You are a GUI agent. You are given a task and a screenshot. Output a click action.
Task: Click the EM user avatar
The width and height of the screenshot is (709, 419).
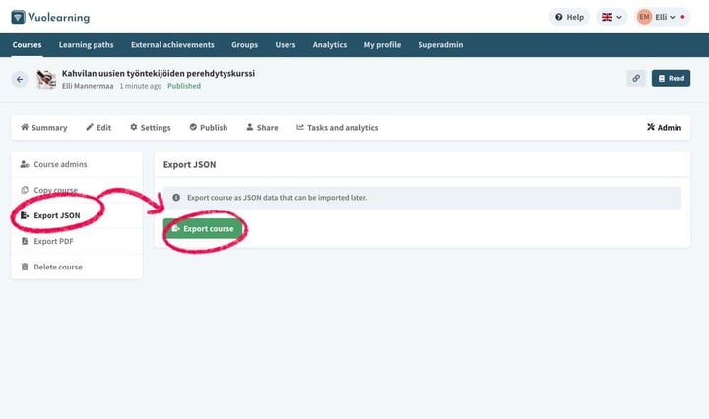click(x=644, y=17)
